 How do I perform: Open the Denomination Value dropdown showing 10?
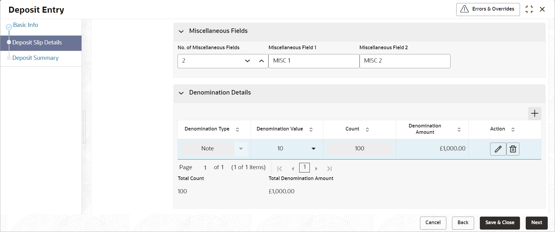pyautogui.click(x=313, y=149)
